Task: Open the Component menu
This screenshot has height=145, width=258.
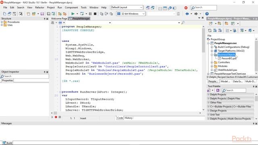Action: tap(71, 8)
